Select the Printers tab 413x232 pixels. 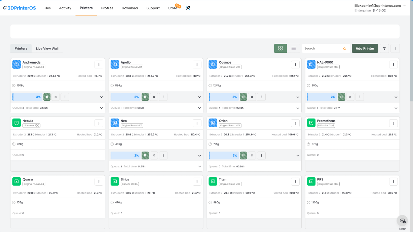21,48
